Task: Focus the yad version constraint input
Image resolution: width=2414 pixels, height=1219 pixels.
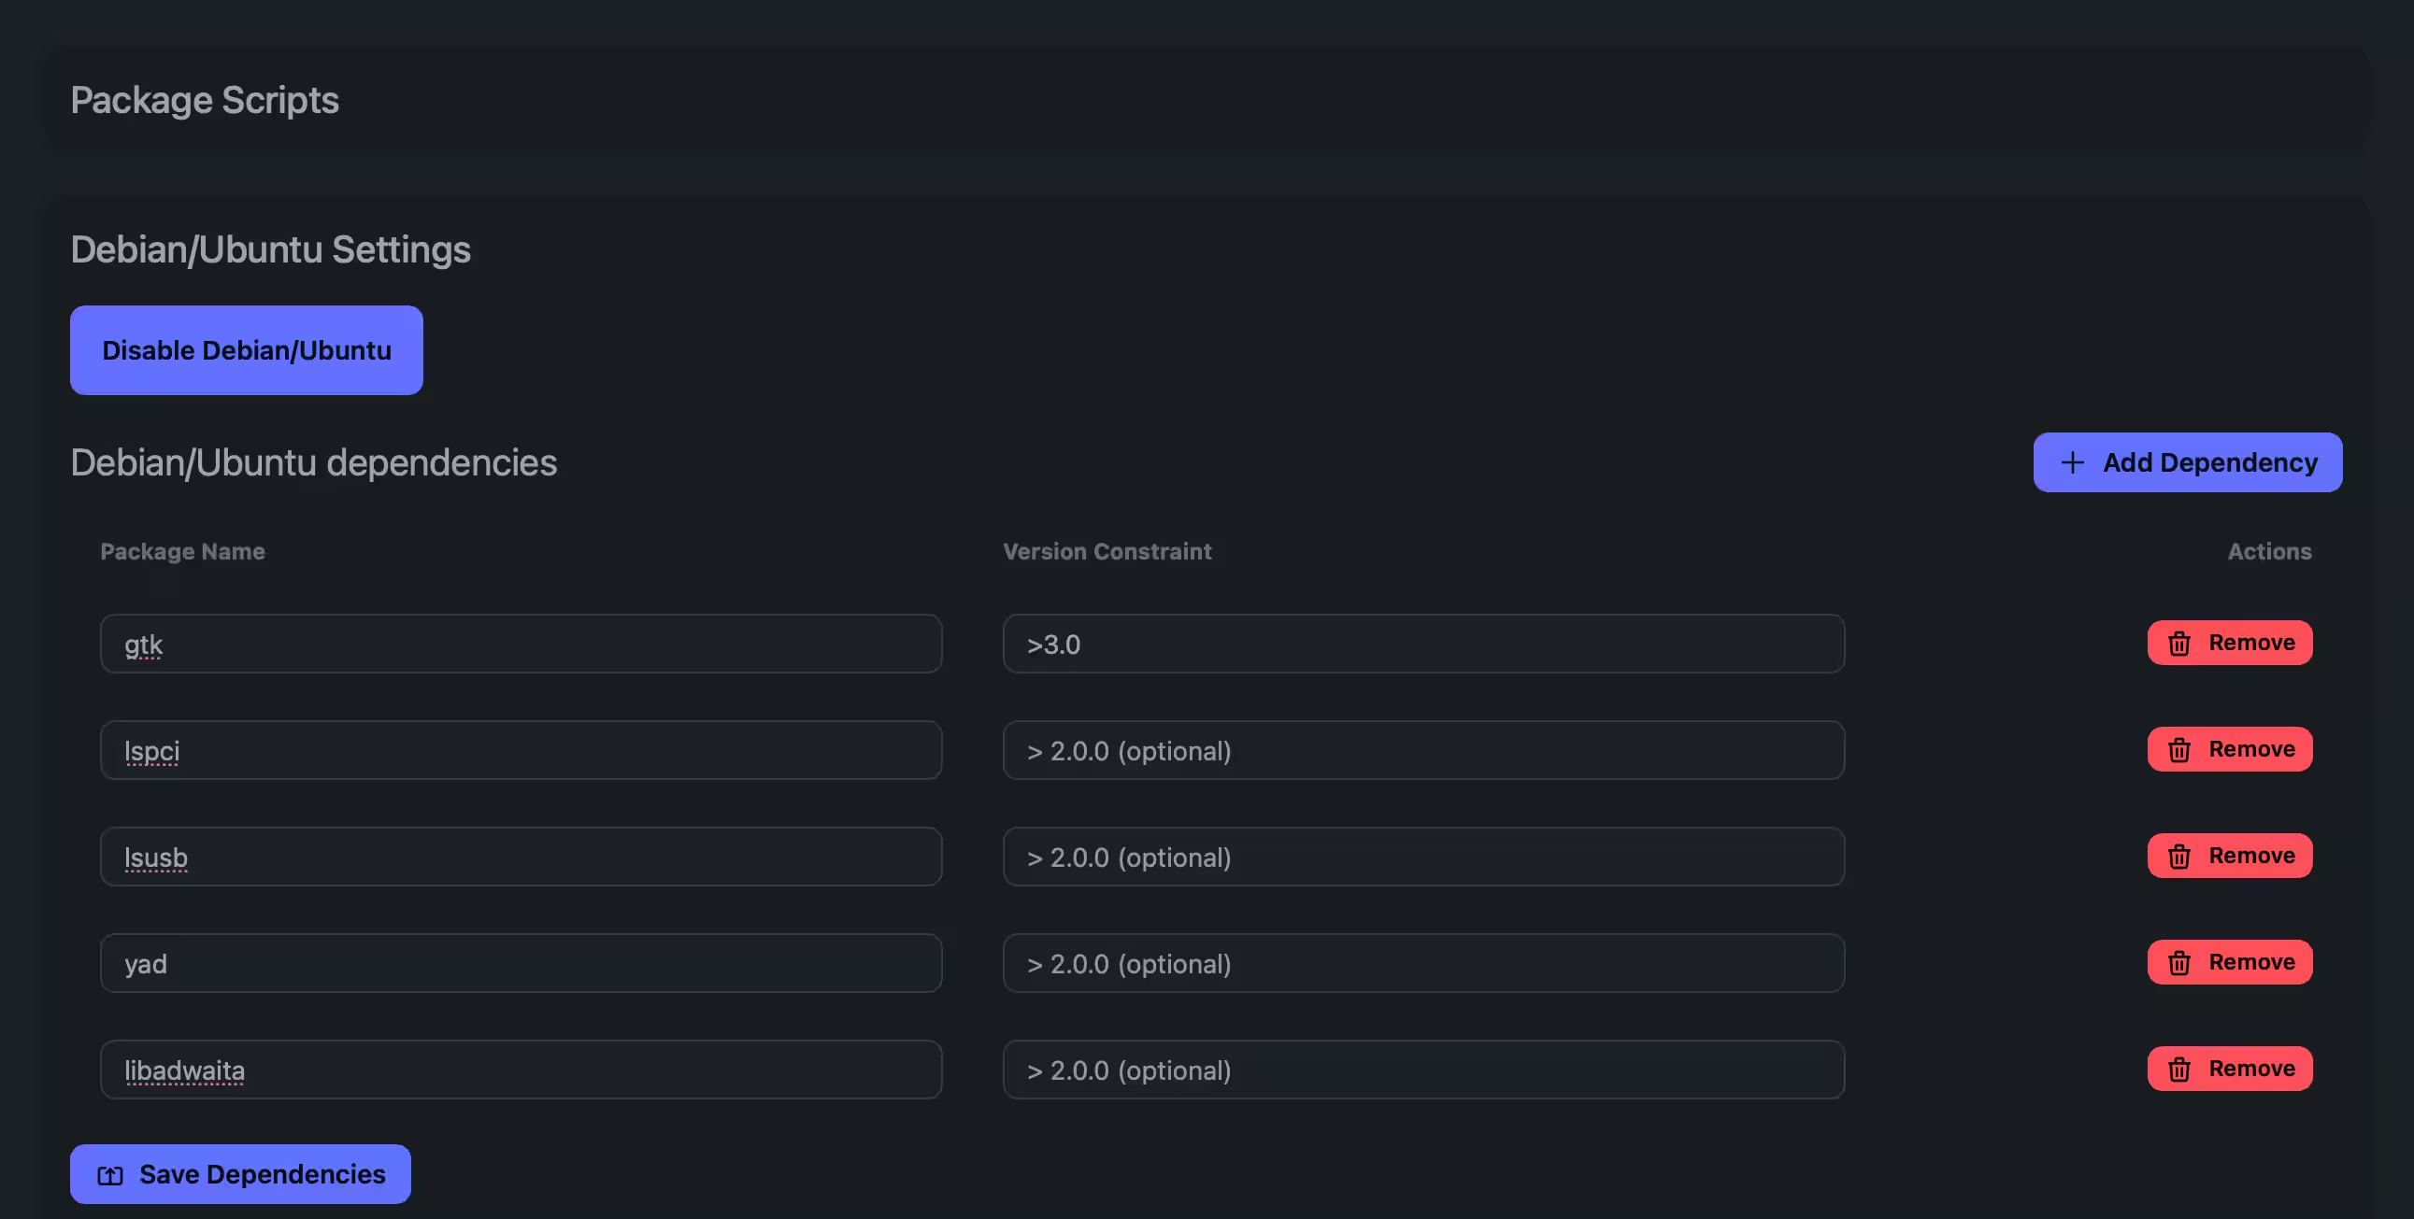Action: [x=1422, y=963]
